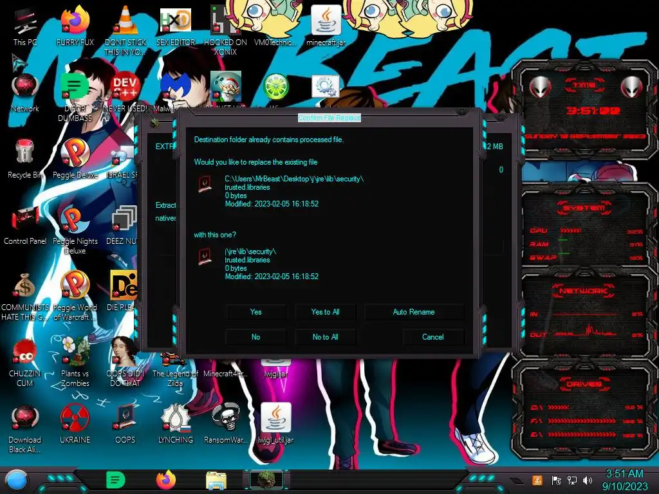The width and height of the screenshot is (659, 494).
Task: Click the incoming trusted.libraries file icon
Action: 205,257
